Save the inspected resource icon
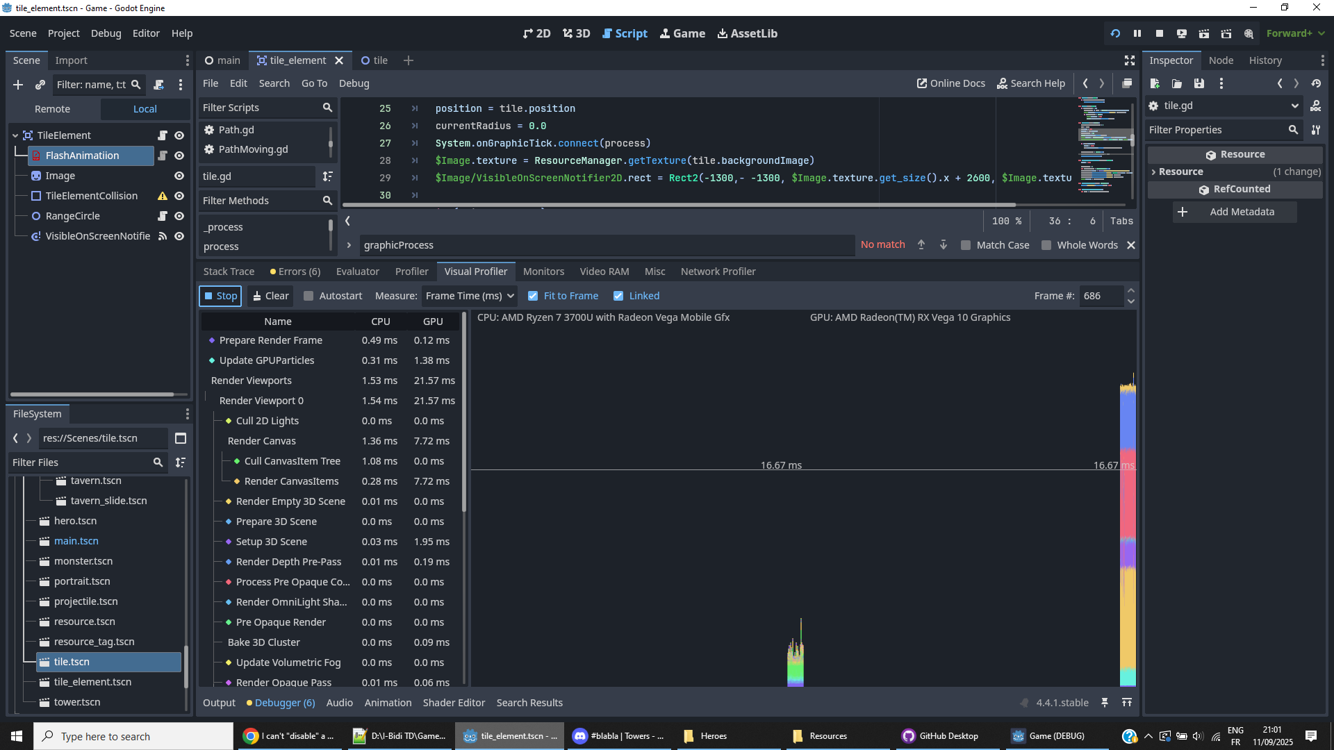Screen dimensions: 1334x750 click(x=1199, y=83)
